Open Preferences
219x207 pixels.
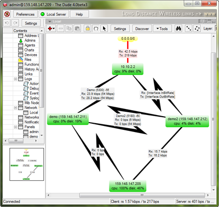[25, 14]
